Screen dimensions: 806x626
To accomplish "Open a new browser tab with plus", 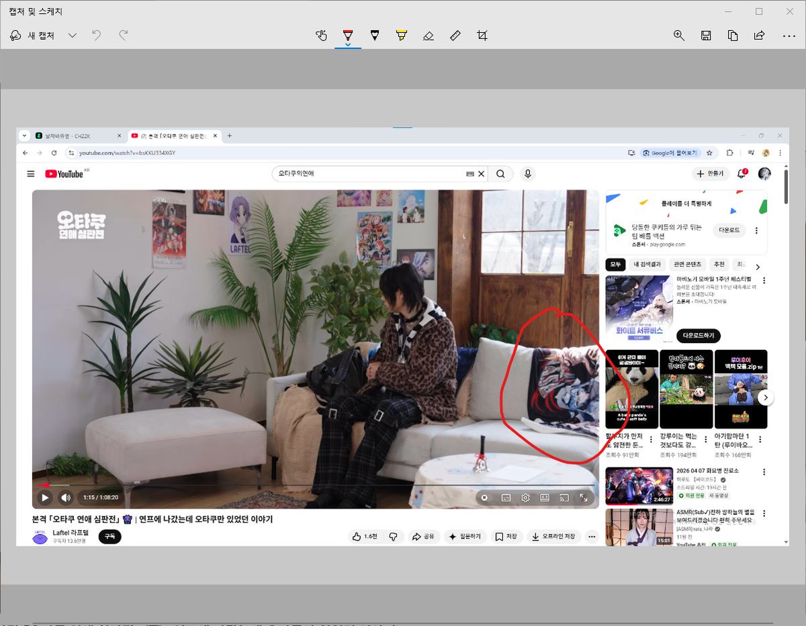I will tap(230, 136).
